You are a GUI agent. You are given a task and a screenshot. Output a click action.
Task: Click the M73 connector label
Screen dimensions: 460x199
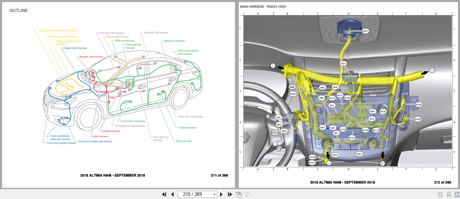coord(359,154)
